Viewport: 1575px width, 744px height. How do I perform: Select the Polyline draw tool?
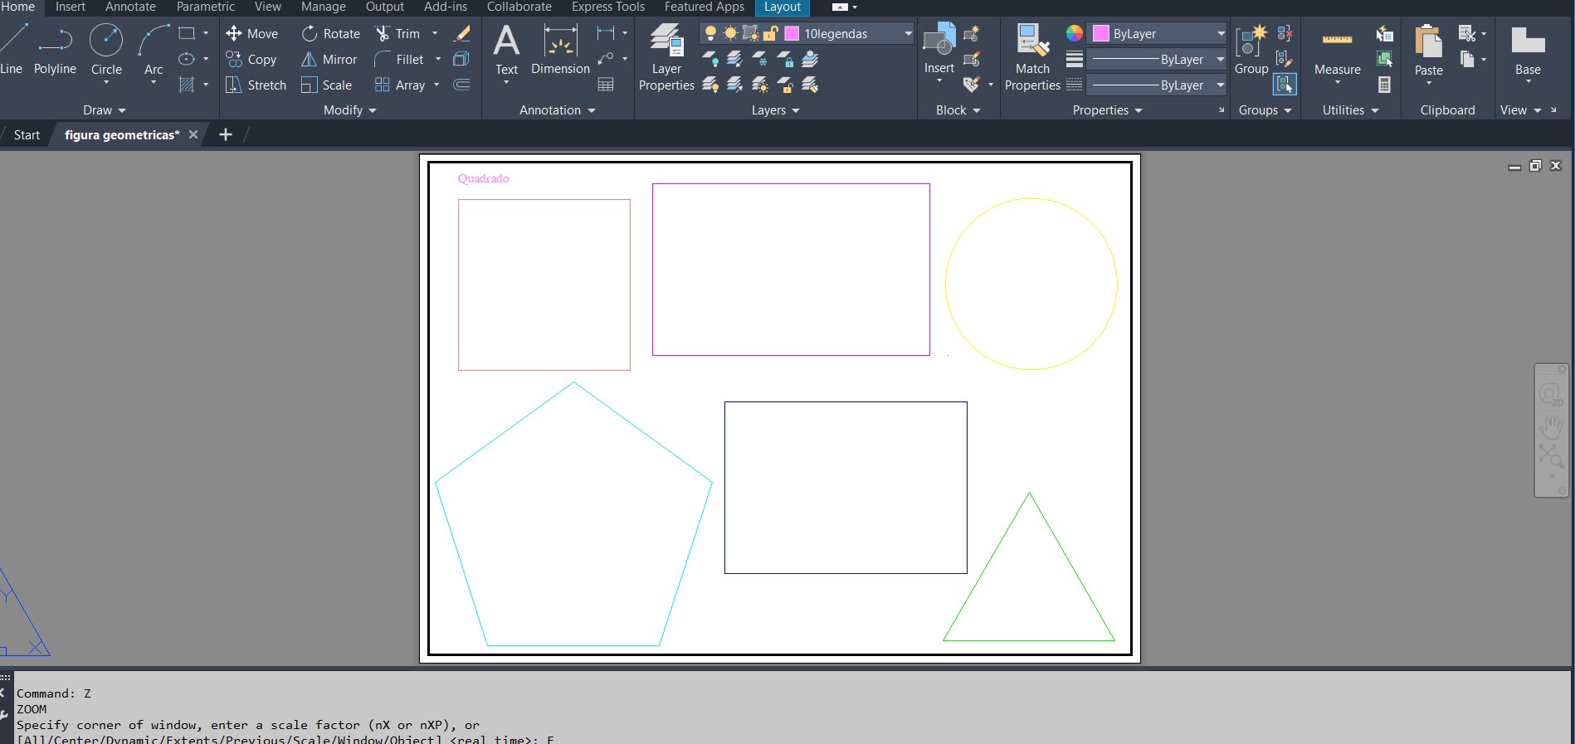point(55,50)
